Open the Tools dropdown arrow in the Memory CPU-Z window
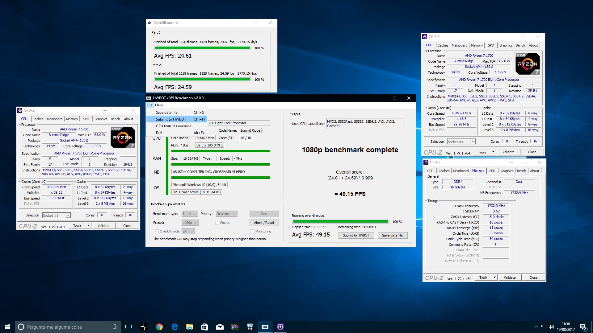Screen dimensions: 593x333 tap(494, 277)
